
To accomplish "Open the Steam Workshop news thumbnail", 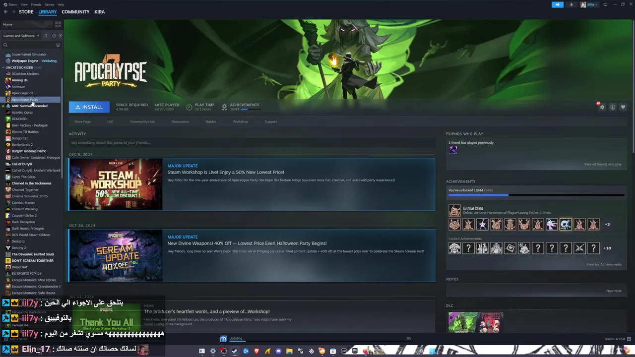I will (116, 184).
